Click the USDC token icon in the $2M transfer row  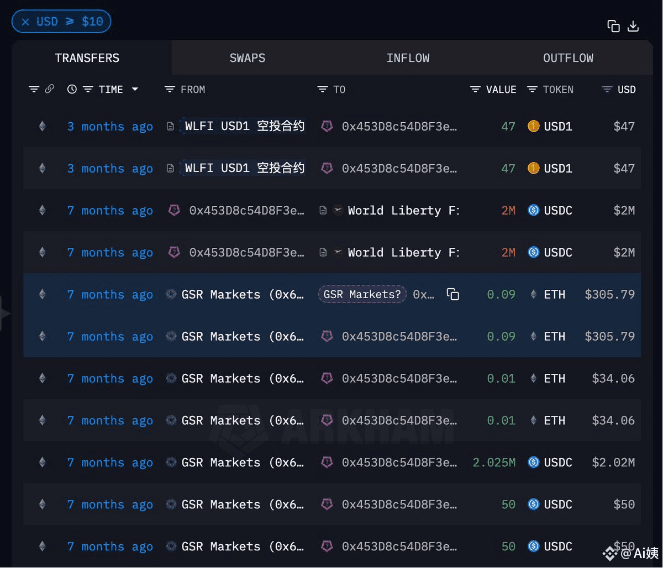[533, 210]
